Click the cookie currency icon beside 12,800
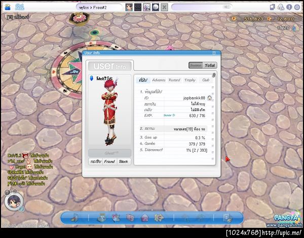The width and height of the screenshot is (304, 238). [x=269, y=19]
